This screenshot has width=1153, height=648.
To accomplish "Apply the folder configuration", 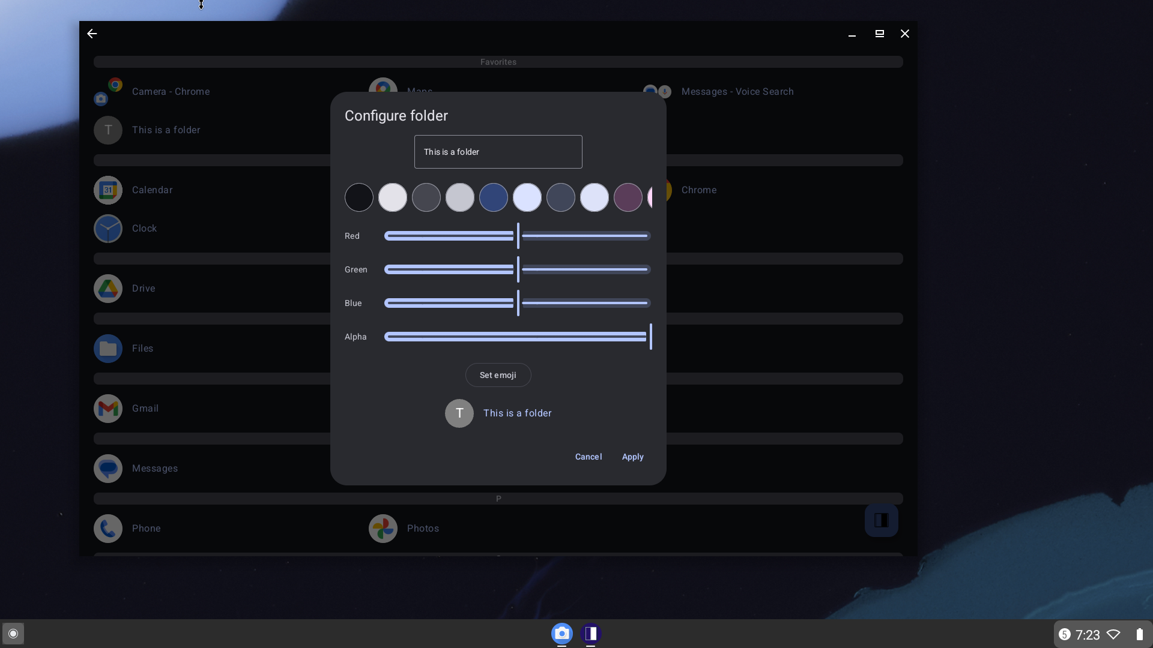I will (633, 457).
